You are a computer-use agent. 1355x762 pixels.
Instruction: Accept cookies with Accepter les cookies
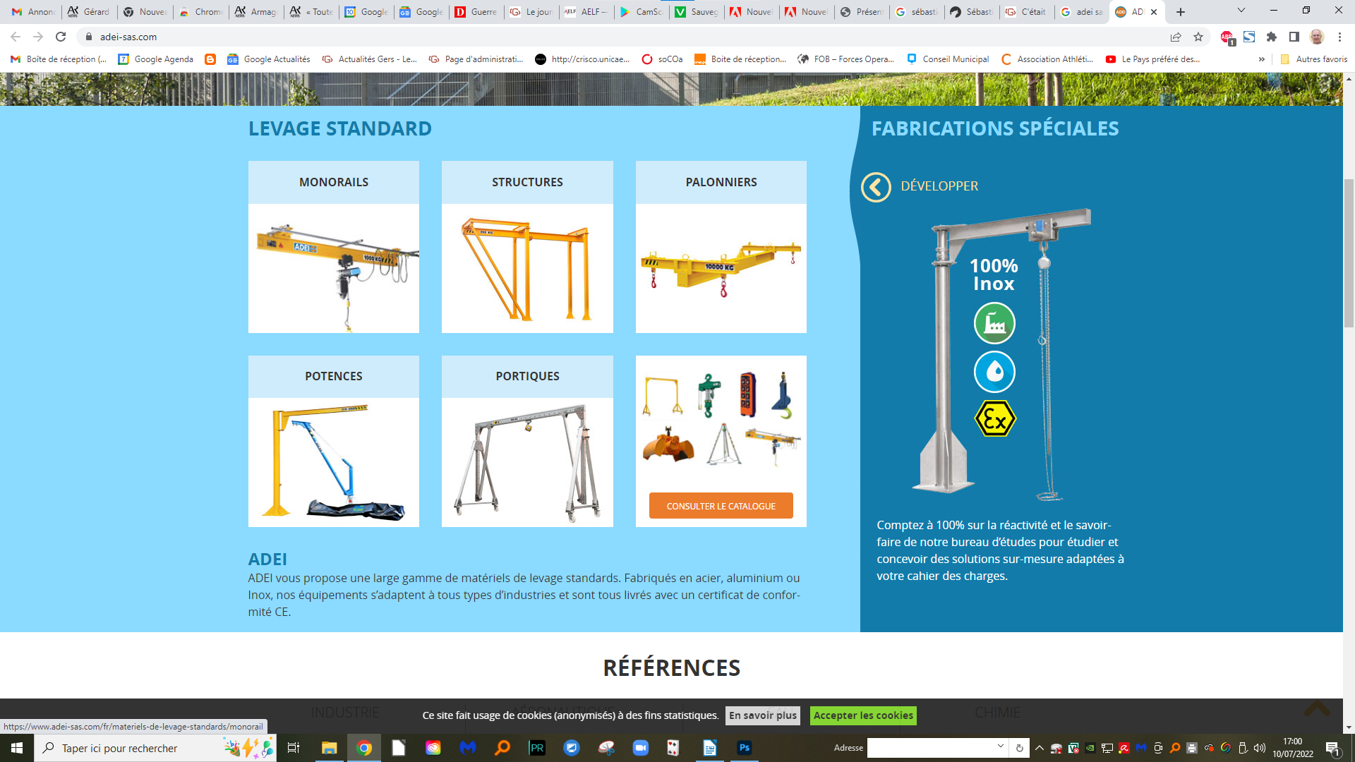click(863, 715)
